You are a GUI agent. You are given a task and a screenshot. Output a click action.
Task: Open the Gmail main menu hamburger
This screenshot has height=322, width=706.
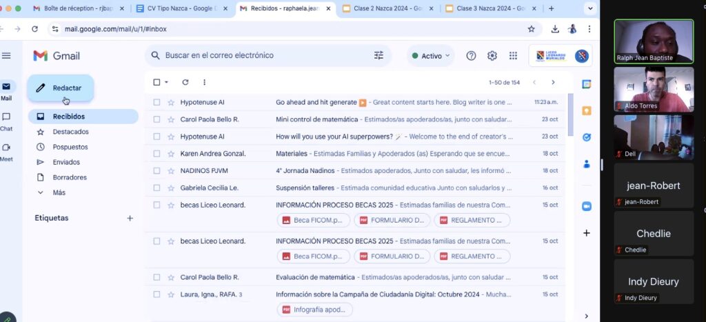[7, 56]
